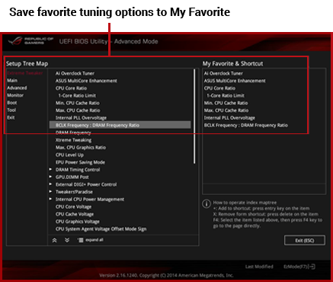Open the Monitor menu
This screenshot has height=282, width=333.
pos(15,95)
